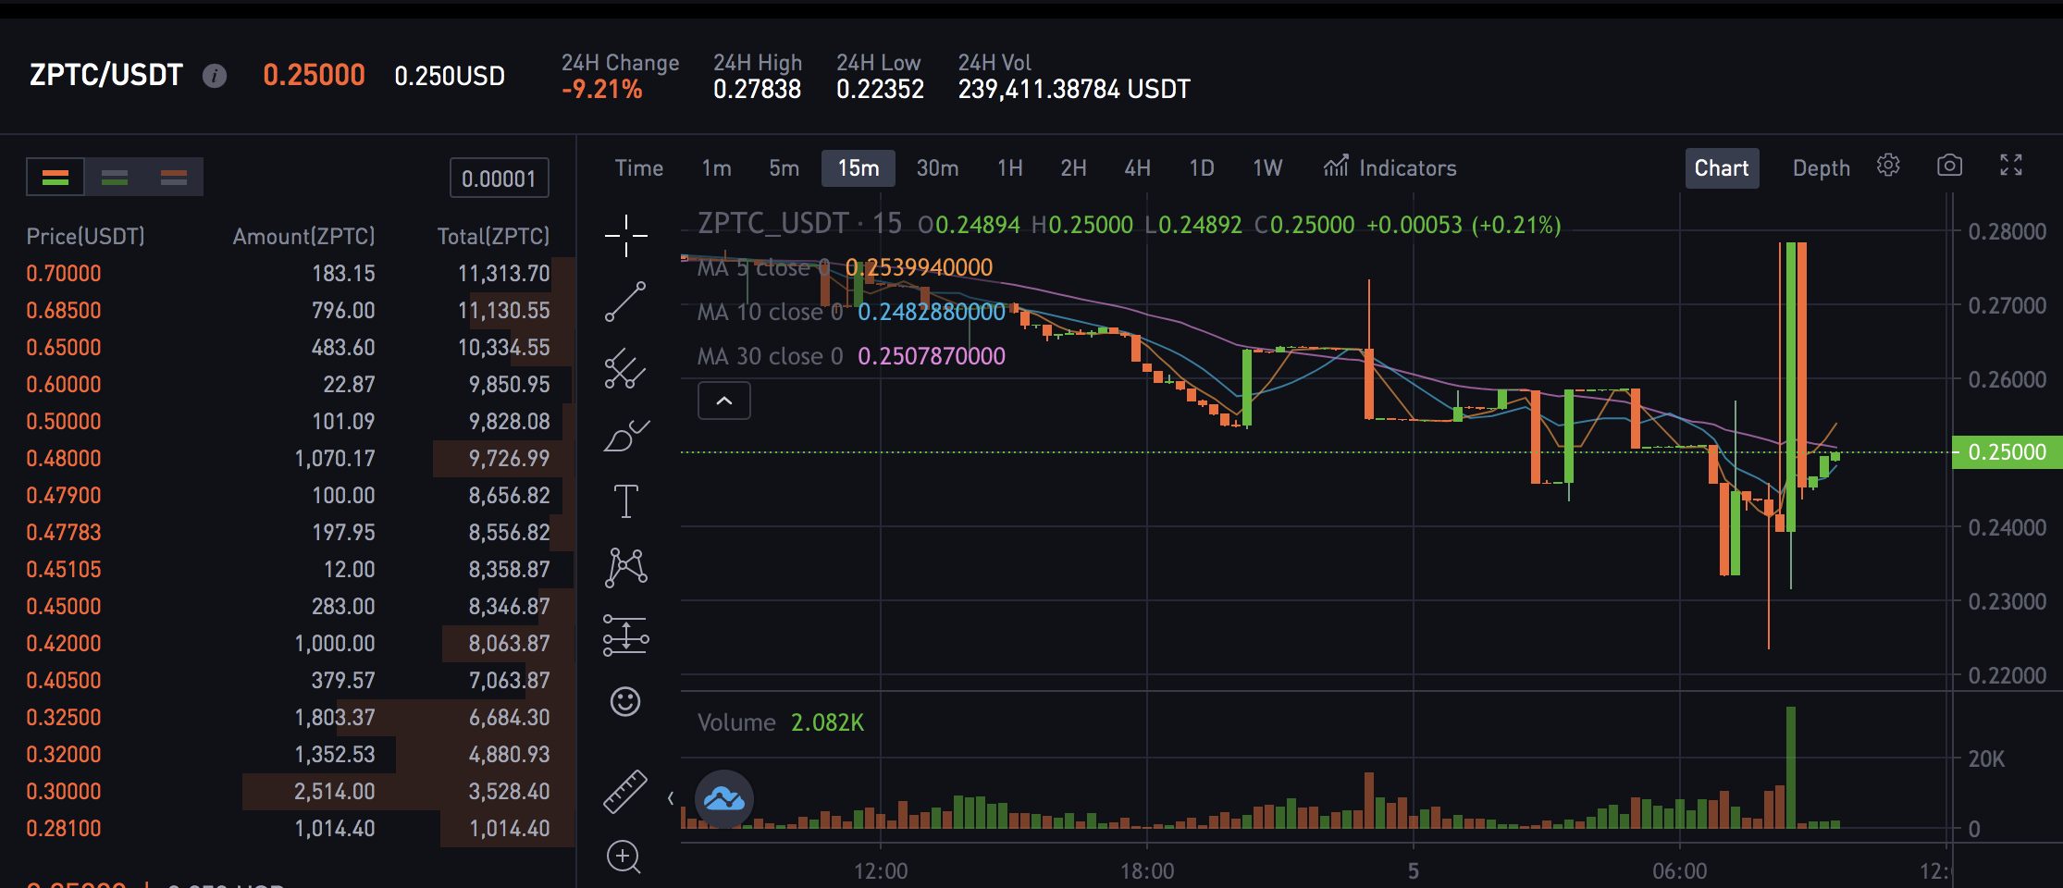Select the trend line drawing tool
The height and width of the screenshot is (888, 2063).
coord(625,302)
